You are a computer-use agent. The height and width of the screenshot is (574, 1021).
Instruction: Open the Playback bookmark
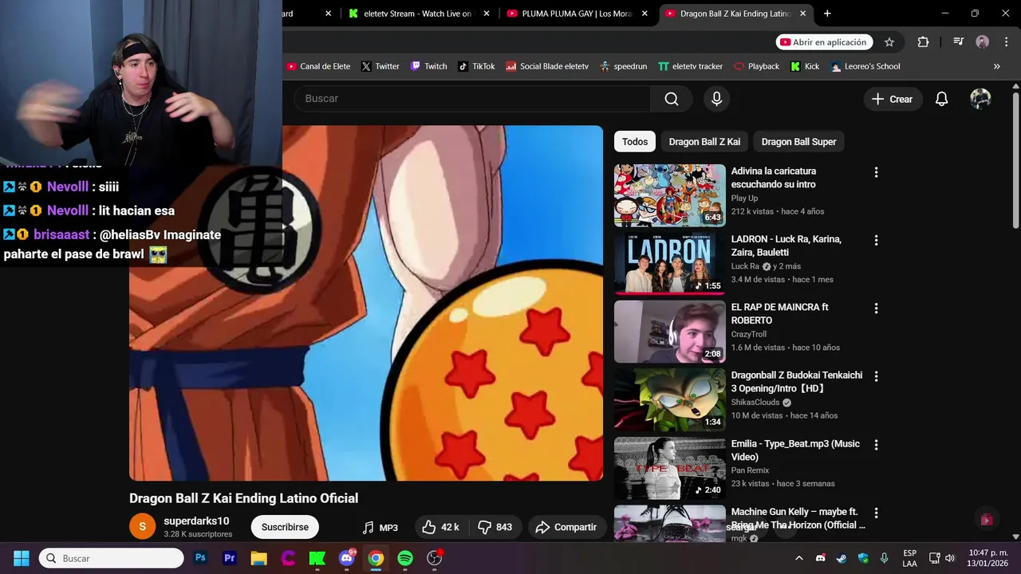756,66
